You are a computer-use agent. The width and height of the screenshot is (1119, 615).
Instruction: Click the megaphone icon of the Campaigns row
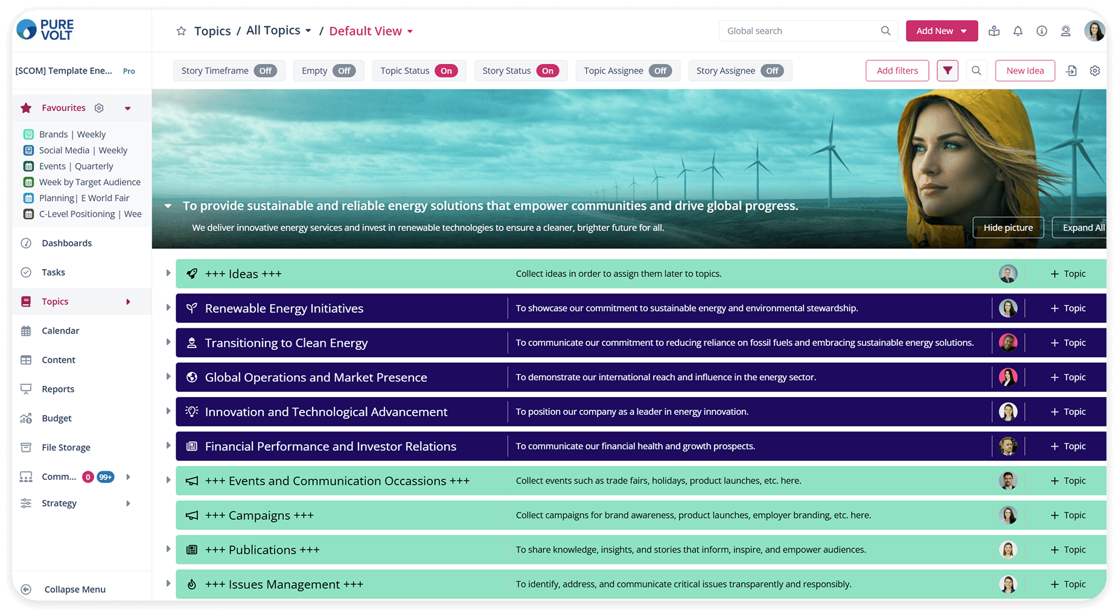click(x=192, y=515)
